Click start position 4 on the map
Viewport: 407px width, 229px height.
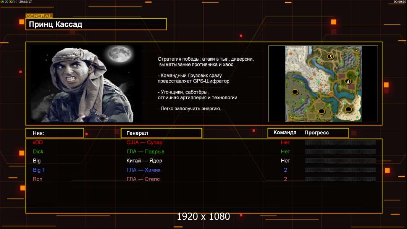coord(347,81)
